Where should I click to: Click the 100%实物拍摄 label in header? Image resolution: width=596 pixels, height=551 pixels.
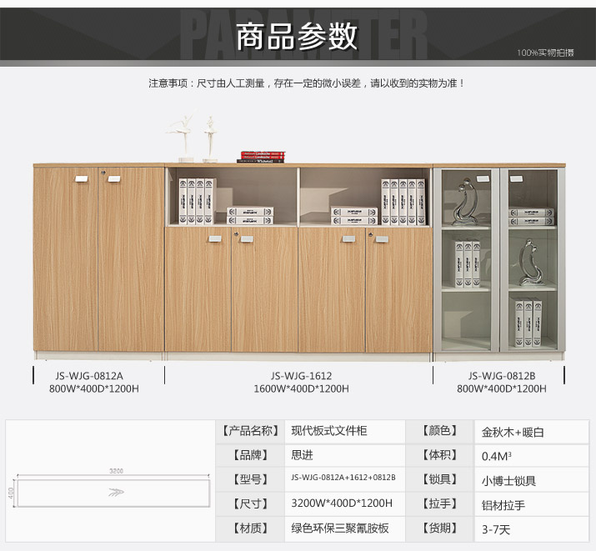[x=544, y=53]
